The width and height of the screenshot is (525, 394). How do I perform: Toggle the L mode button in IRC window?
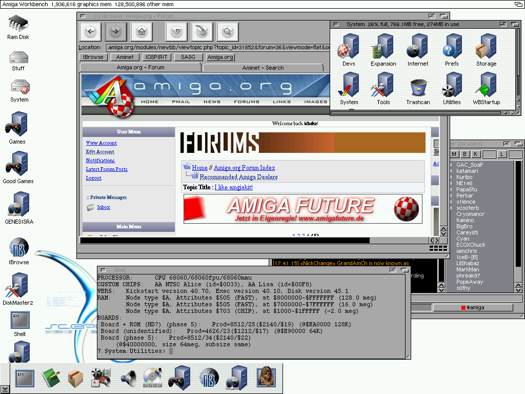[502, 154]
